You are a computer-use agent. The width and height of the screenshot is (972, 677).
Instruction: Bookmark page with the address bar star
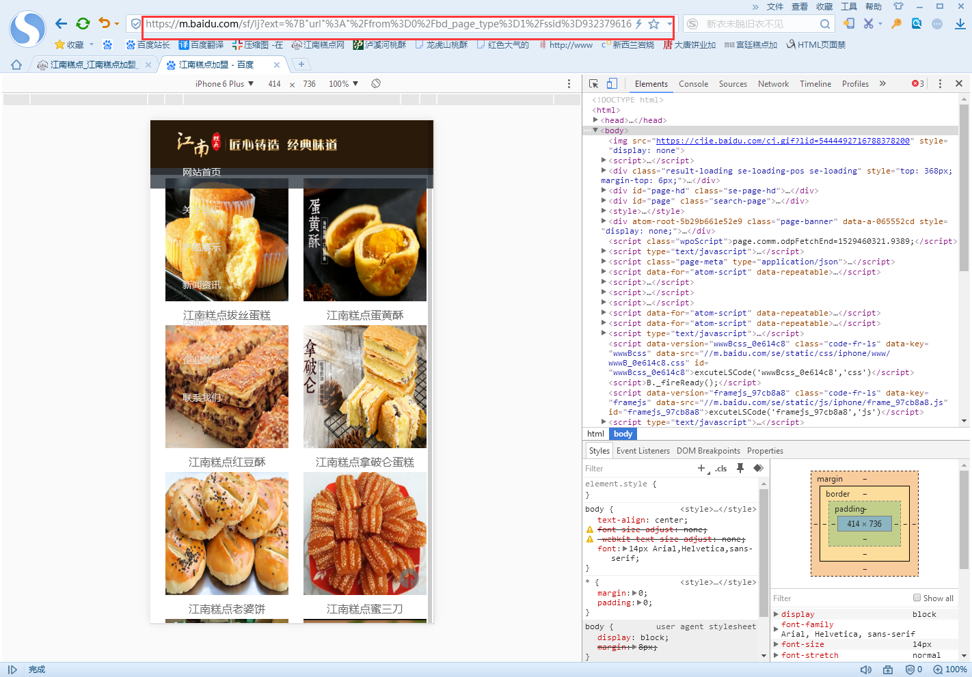click(653, 24)
